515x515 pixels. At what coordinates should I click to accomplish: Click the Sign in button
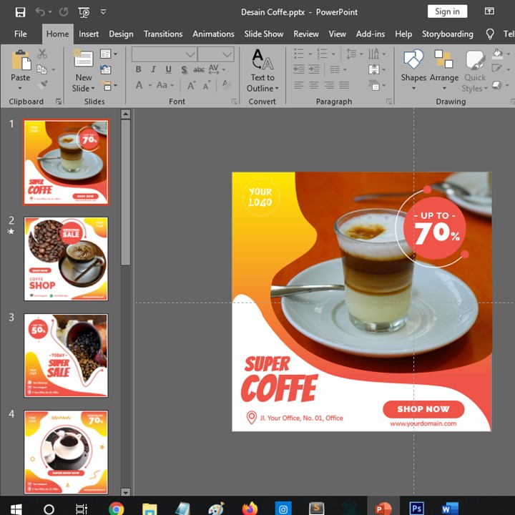tap(447, 11)
